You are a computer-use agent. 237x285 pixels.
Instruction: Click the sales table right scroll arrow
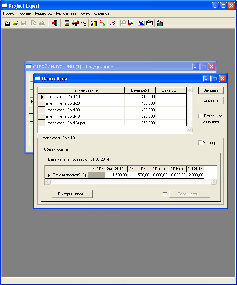(x=214, y=181)
